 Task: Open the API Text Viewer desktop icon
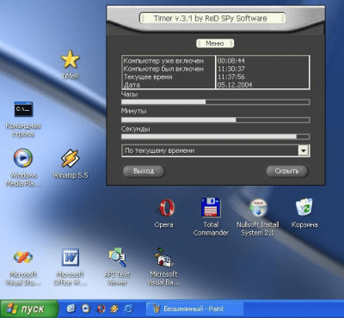117,257
